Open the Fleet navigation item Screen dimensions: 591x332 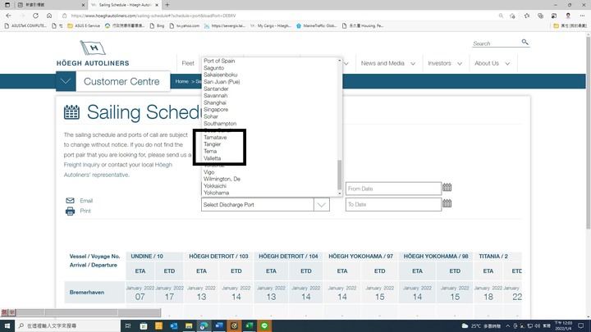(x=188, y=63)
